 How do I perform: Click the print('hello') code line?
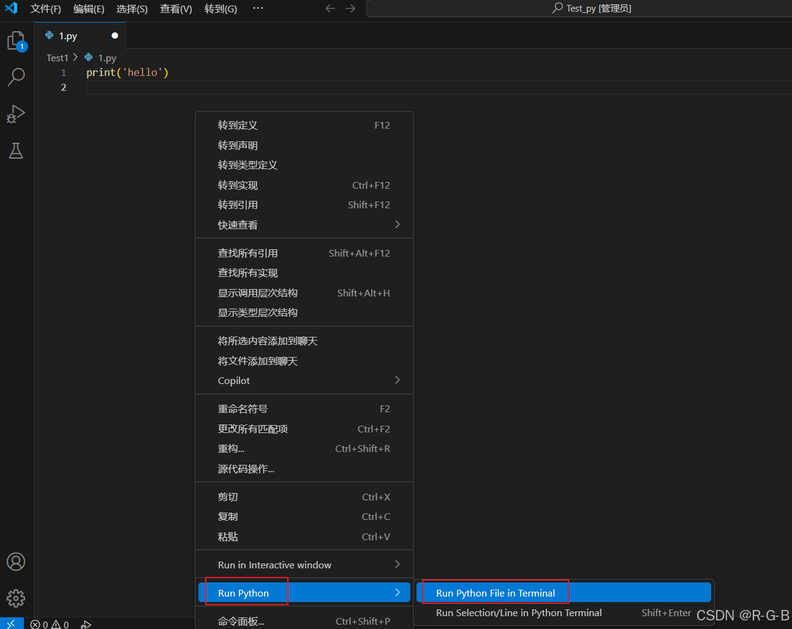click(127, 72)
